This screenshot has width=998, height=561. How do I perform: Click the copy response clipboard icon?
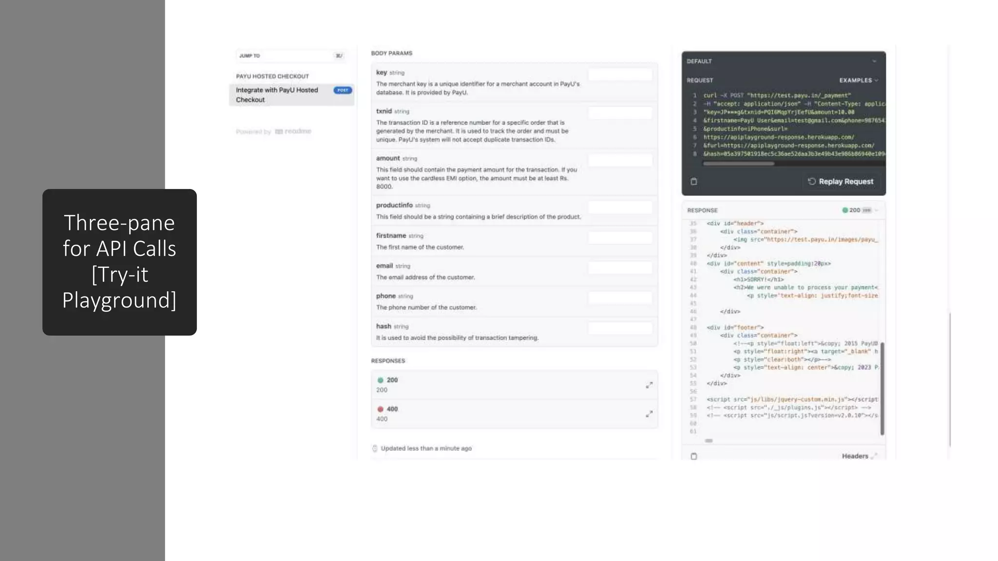pos(694,456)
